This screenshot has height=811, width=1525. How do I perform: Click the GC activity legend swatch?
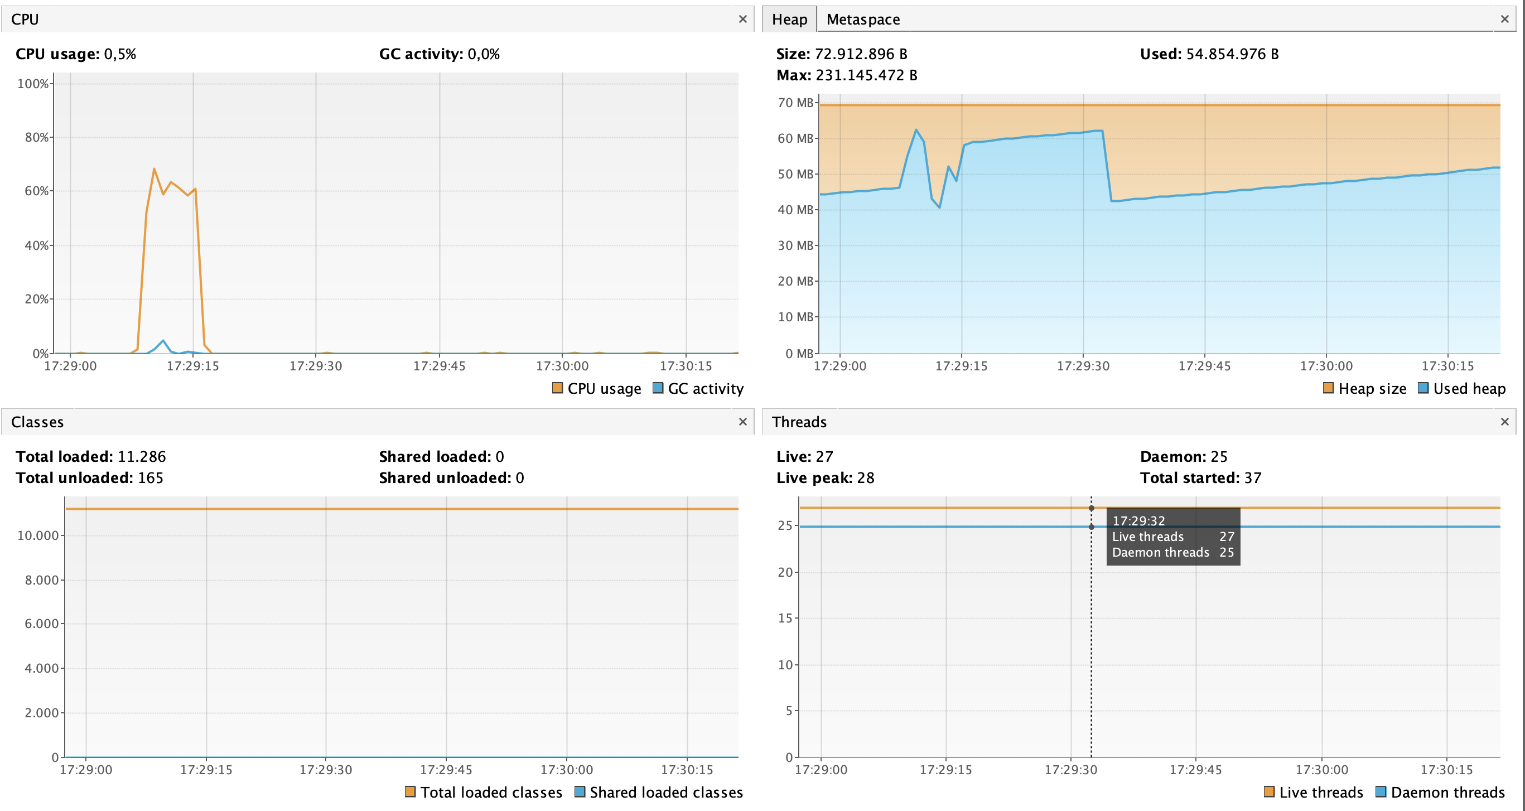tap(658, 388)
